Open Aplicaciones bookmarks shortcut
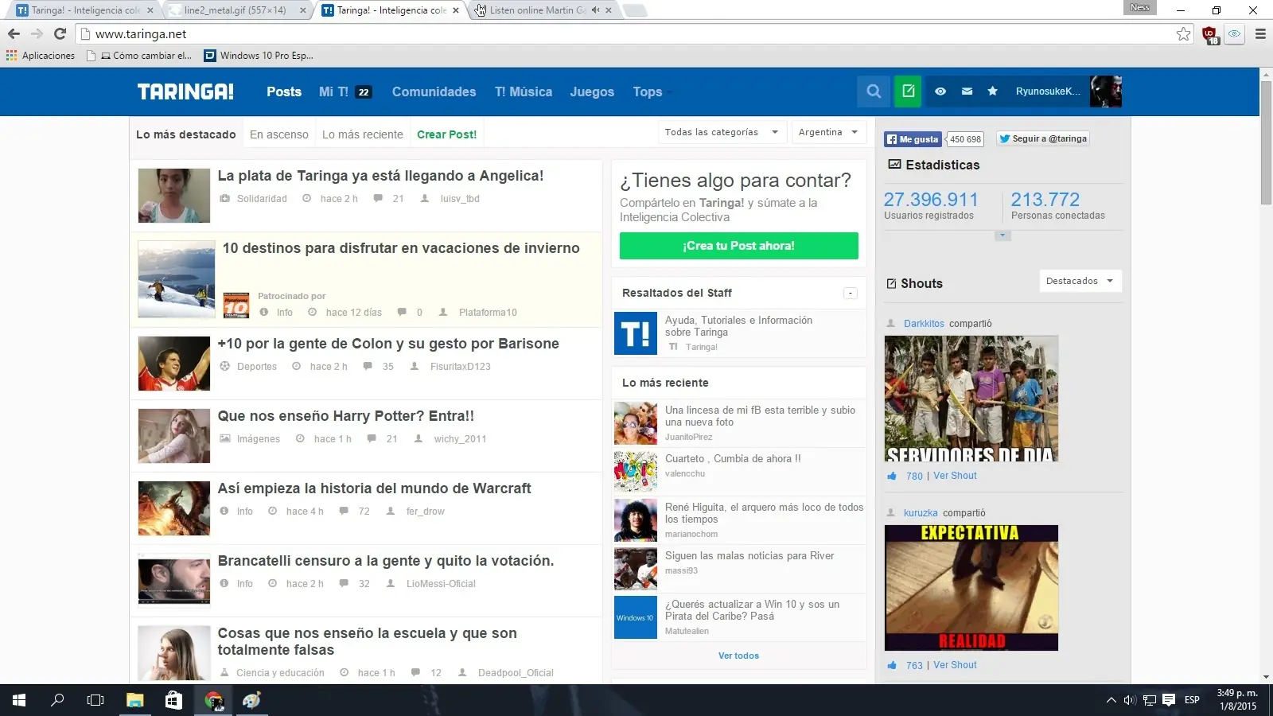 pyautogui.click(x=41, y=56)
